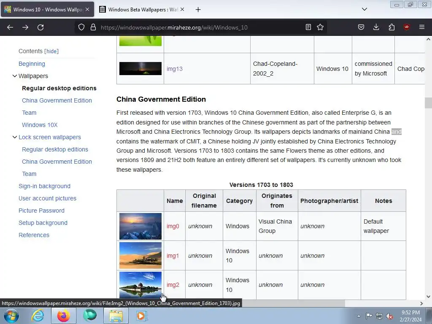
Task: Go to Regular desktop editions under Wallpapers
Action: click(x=59, y=88)
